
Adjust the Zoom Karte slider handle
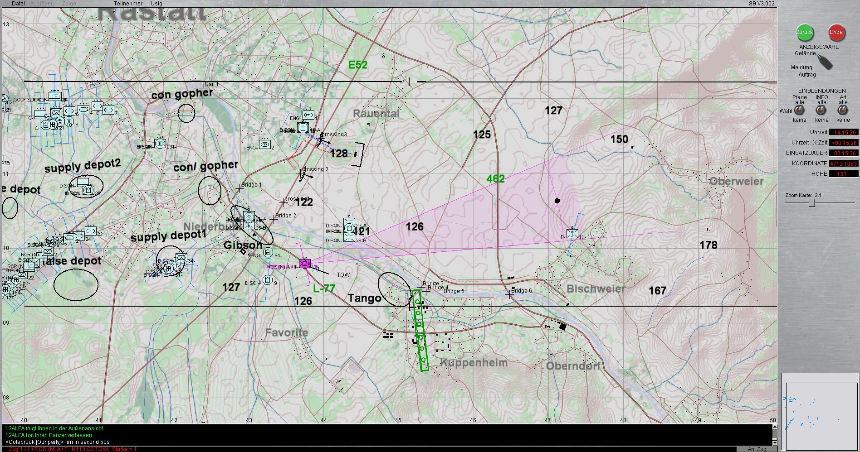(812, 203)
